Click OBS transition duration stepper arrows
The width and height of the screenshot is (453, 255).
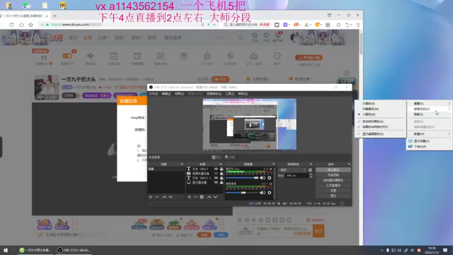310,176
